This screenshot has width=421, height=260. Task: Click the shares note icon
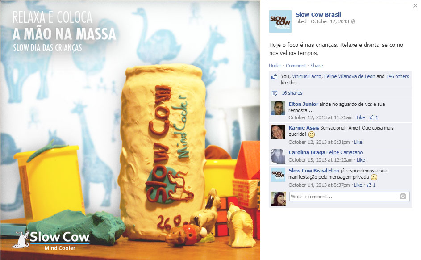coord(275,93)
